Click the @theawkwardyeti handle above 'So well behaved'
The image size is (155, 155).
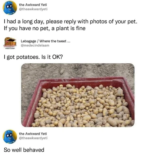[x=33, y=138]
